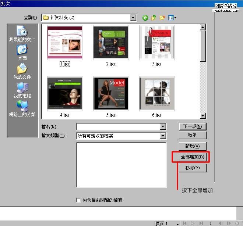Open the View menu icon
This screenshot has width=243, height=226.
(172, 18)
